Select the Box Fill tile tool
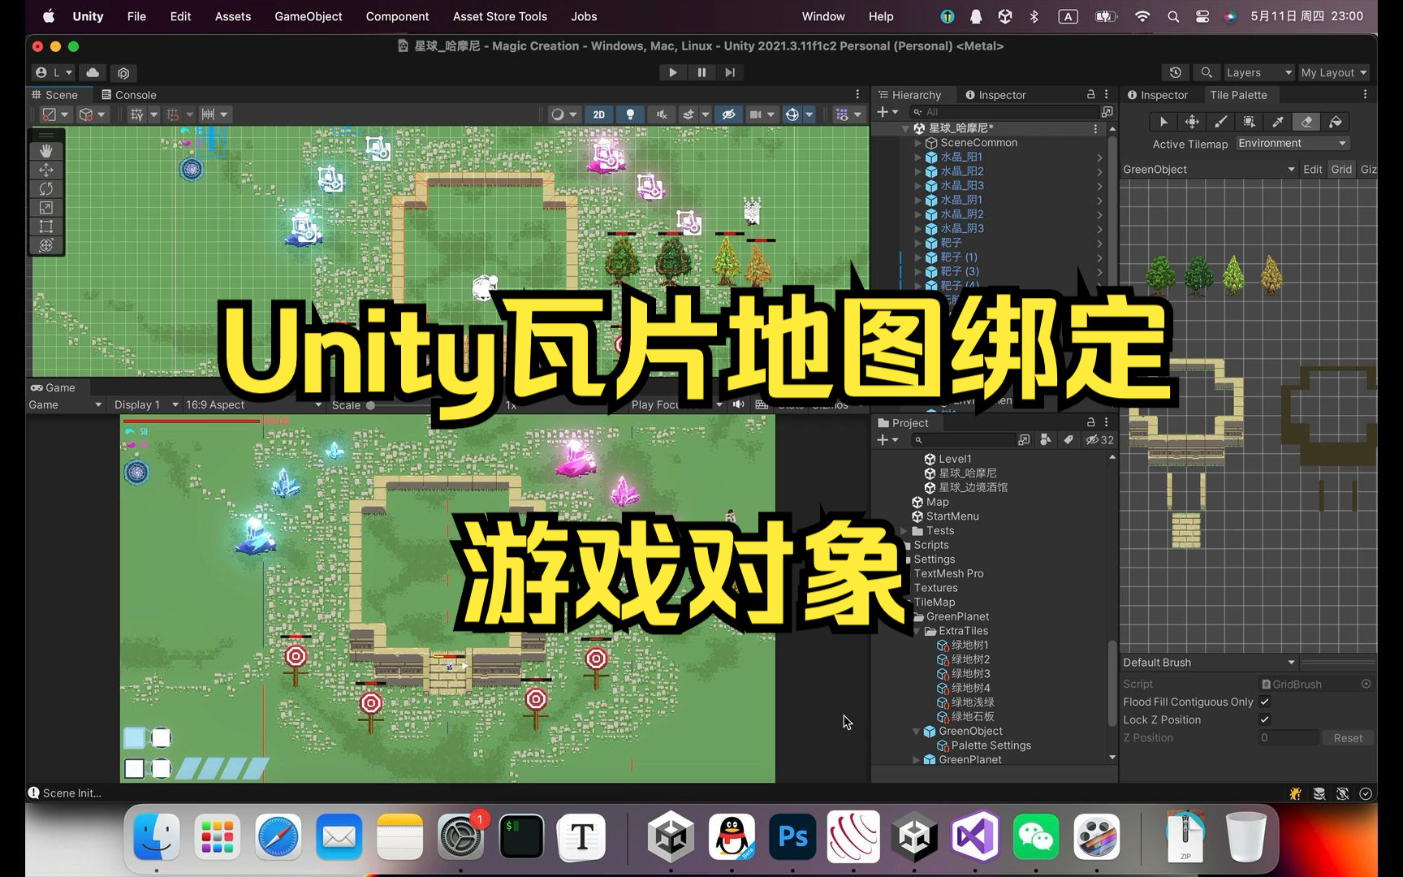1403x877 pixels. (x=1249, y=122)
